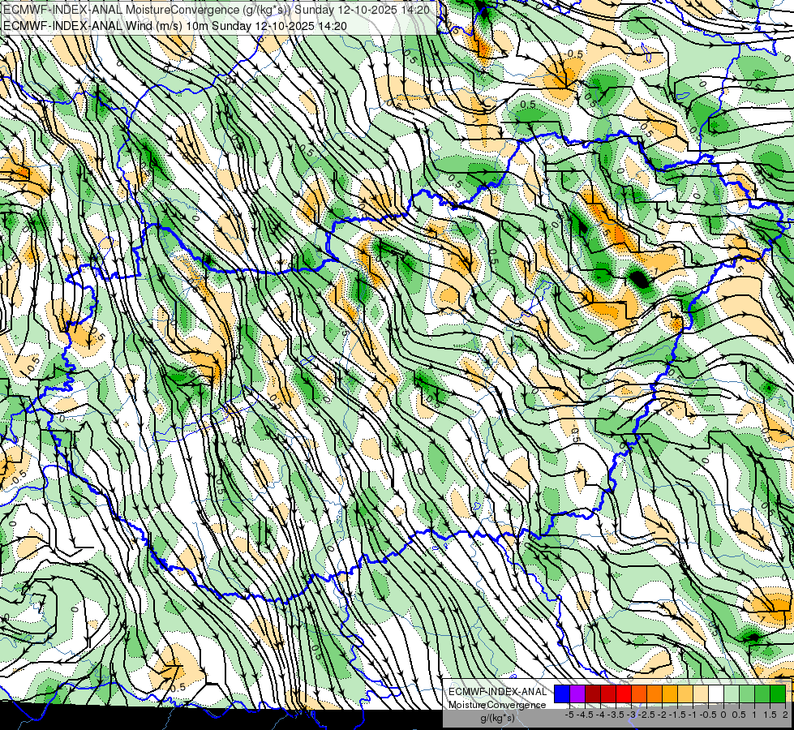Click the -2.5 tick label on the legend
The width and height of the screenshot is (794, 730).
pyautogui.click(x=646, y=715)
